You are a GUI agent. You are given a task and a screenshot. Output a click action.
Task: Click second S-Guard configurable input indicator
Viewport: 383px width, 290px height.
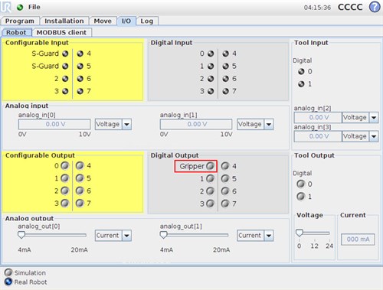(x=65, y=66)
